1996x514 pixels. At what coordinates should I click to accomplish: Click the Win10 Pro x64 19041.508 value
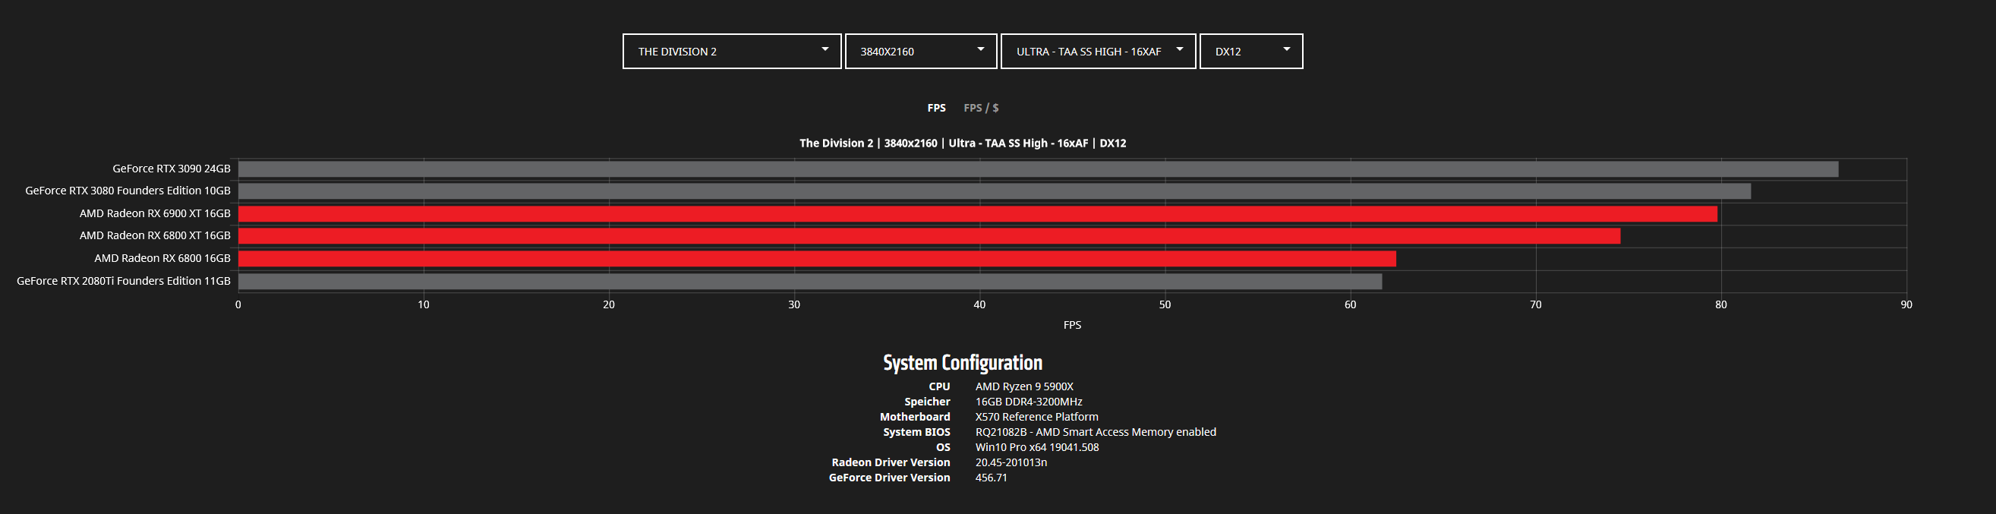tap(1037, 447)
